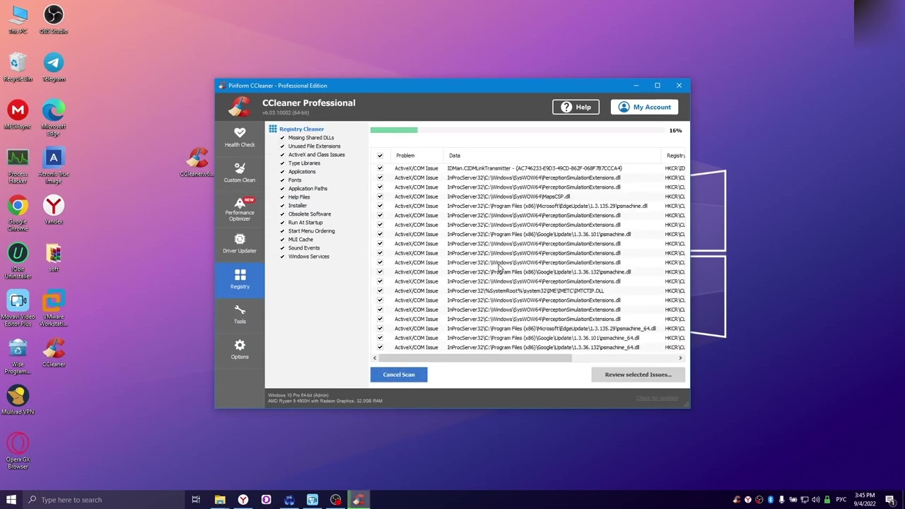Uncheck Missing Shared DLLs option
Viewport: 905px width, 509px height.
(282, 138)
